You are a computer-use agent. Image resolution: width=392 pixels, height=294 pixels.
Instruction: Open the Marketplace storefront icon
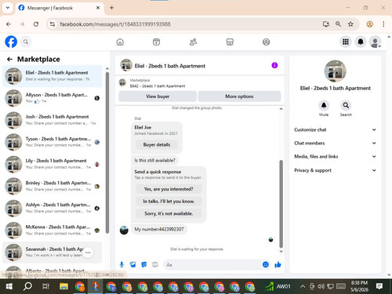(230, 42)
